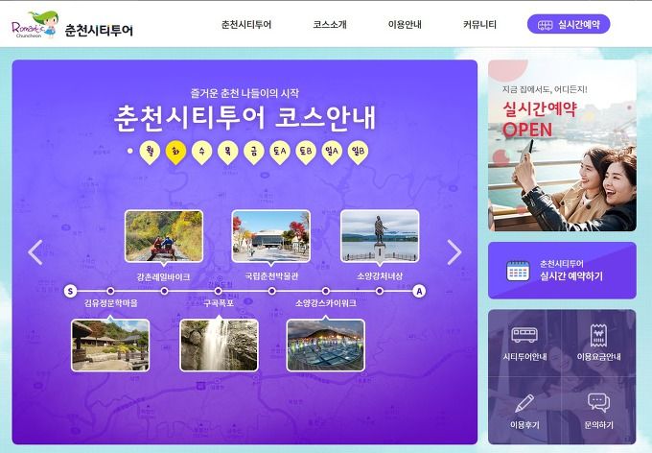Screen dimensions: 652x453
Task: Click the calendar icon for 실시간 예약하기
Action: [x=518, y=271]
